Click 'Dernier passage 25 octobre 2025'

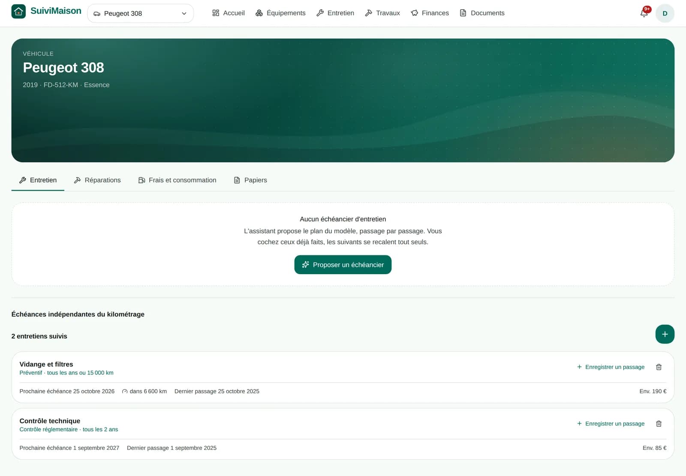[x=217, y=391]
